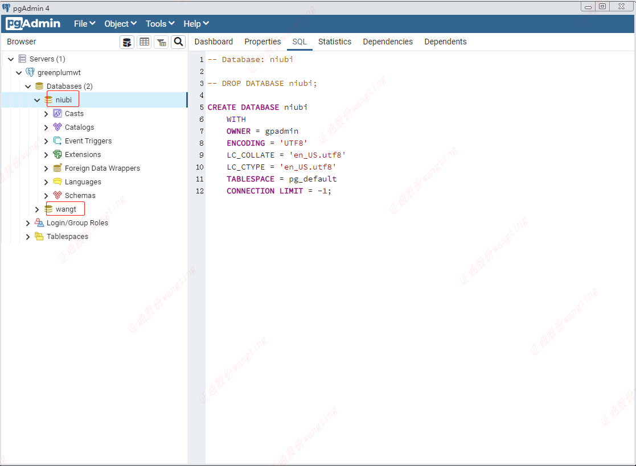Image resolution: width=636 pixels, height=466 pixels.
Task: Switch to the Properties tab
Action: [262, 42]
